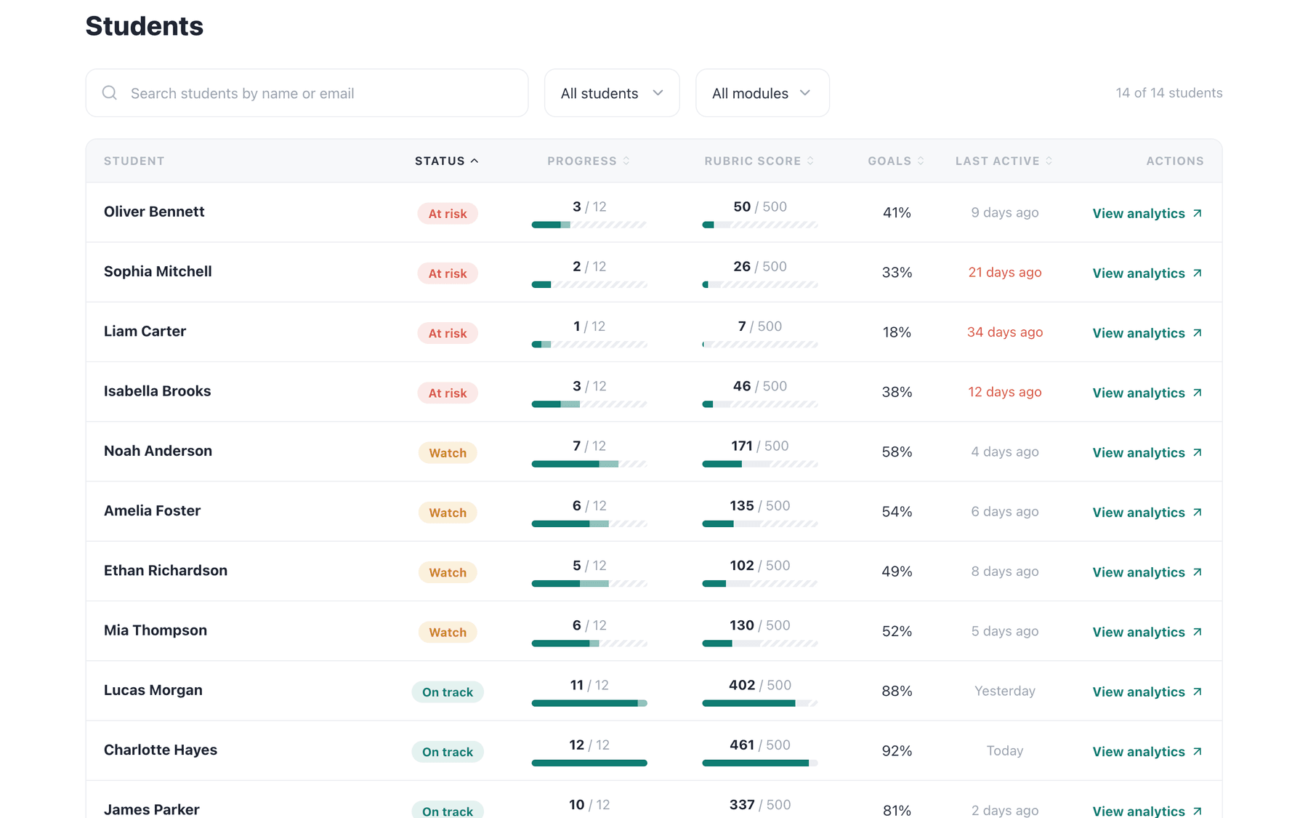Click arrow icon in Liam Carter's row
Viewport: 1308px width, 818px height.
1198,332
